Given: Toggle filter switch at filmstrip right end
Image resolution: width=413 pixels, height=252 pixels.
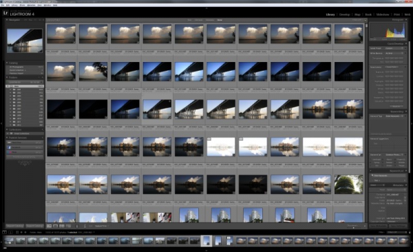Looking at the screenshot, I should click(410, 232).
